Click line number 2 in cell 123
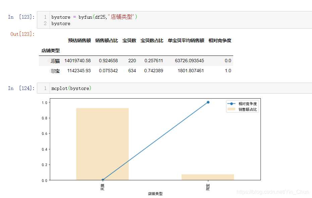The height and width of the screenshot is (198, 312). click(45, 23)
